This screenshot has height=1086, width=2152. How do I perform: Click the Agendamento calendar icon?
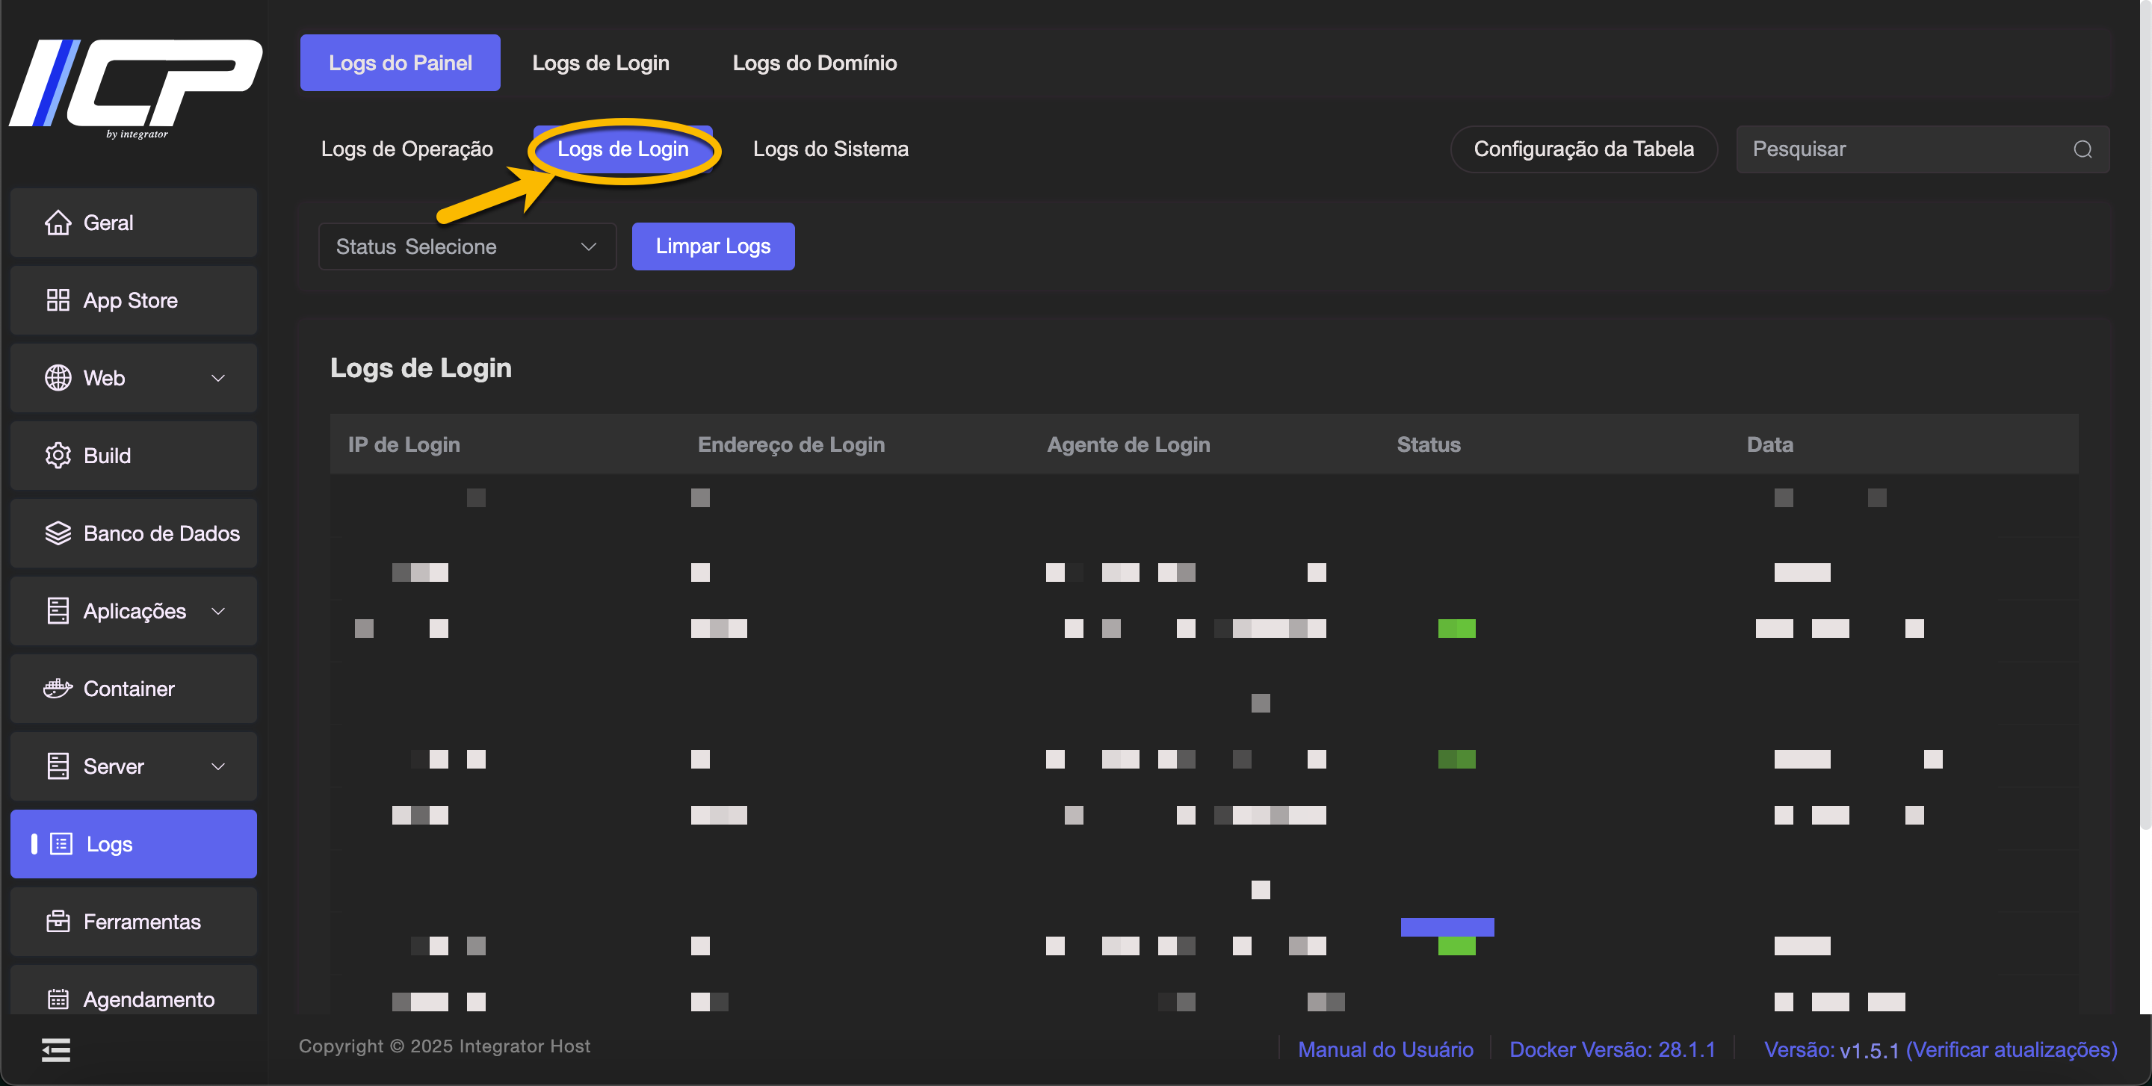point(58,999)
